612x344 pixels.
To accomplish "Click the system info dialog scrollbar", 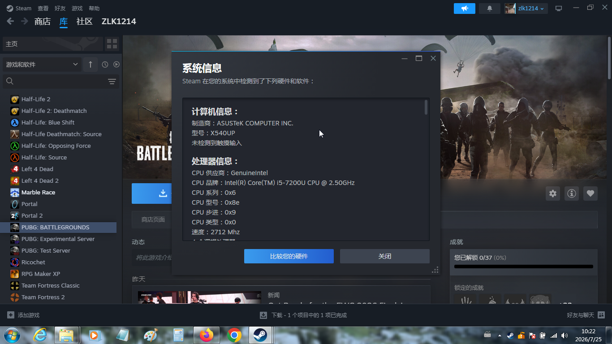I will pos(426,107).
